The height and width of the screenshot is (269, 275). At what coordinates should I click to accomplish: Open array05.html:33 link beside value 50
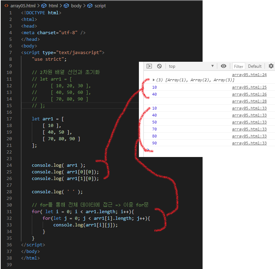[x=249, y=122]
